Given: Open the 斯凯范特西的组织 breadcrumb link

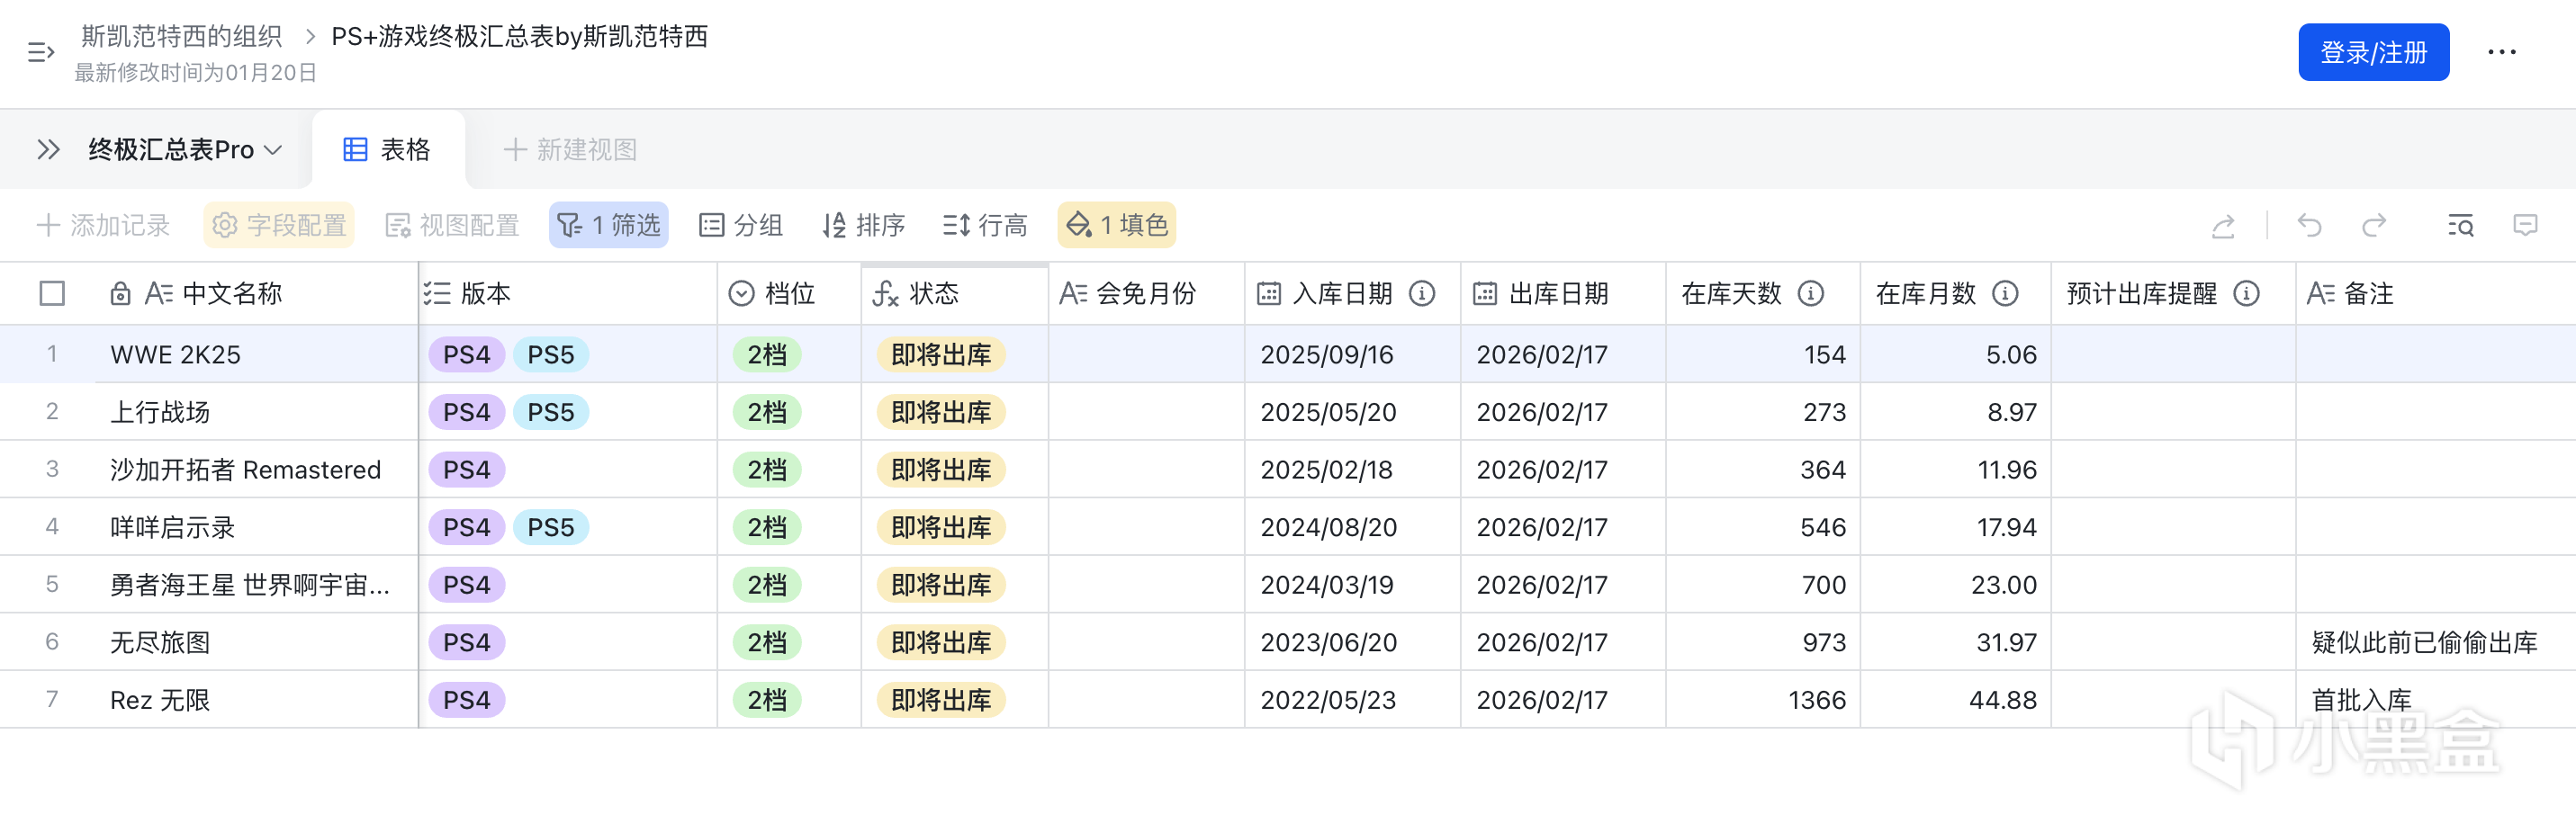Looking at the screenshot, I should [x=181, y=37].
